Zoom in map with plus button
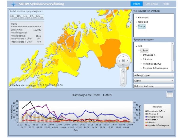The width and height of the screenshot is (184, 138). (123, 71)
